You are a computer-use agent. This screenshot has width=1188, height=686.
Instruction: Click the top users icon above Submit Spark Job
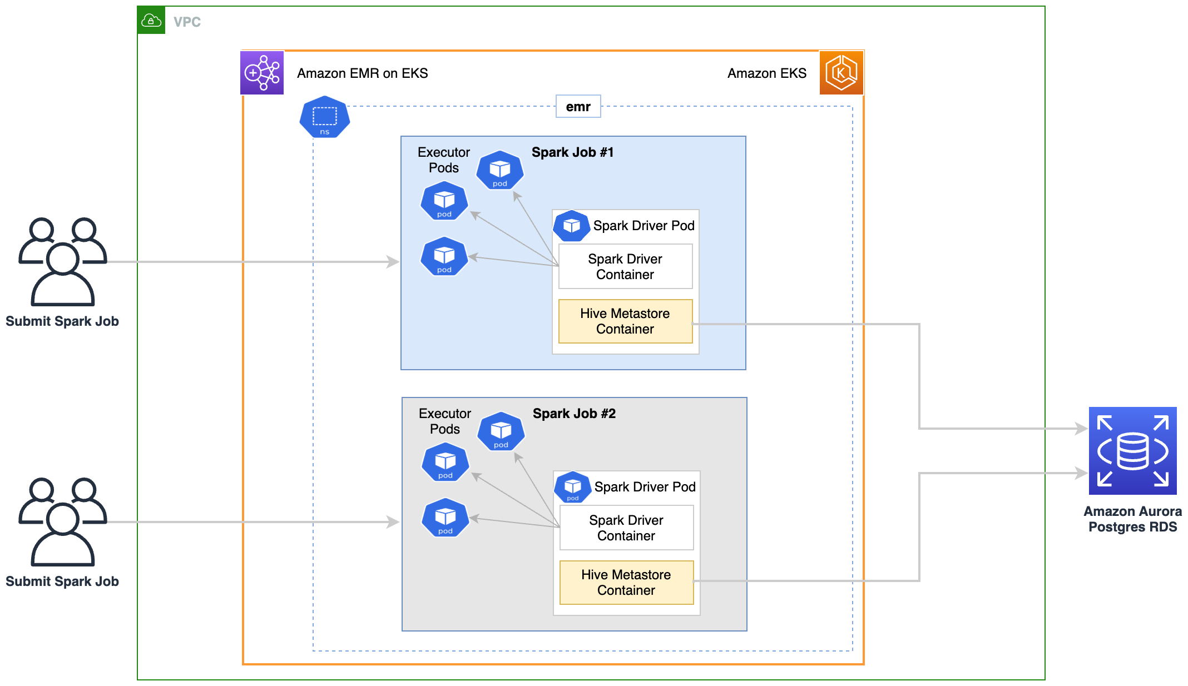(62, 261)
